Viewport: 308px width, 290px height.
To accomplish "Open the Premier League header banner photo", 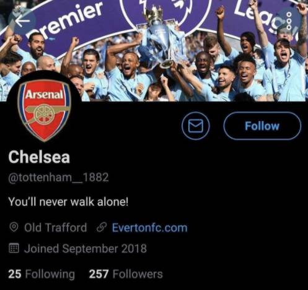I will (154, 51).
